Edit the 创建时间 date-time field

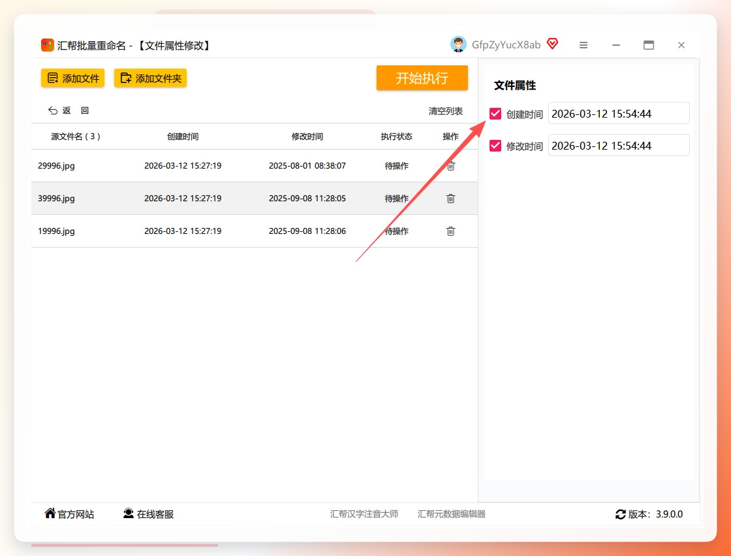[x=619, y=114]
